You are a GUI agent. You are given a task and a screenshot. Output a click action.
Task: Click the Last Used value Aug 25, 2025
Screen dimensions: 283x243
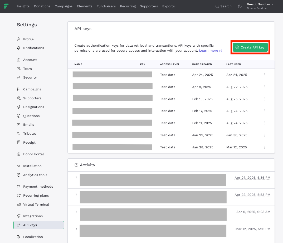coord(237,99)
